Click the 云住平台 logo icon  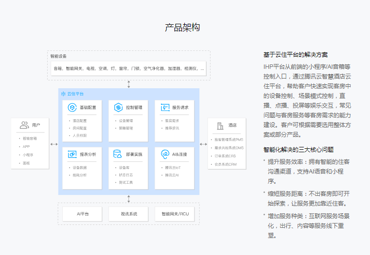63,94
